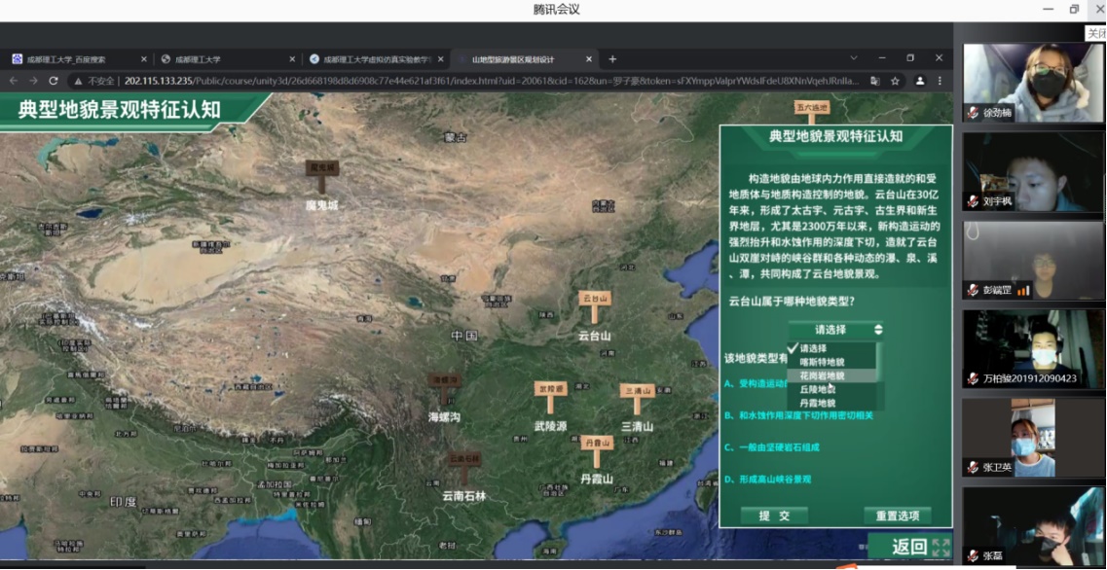Select 彭毓罡's video thumbnail
The height and width of the screenshot is (570, 1107).
coord(1034,260)
